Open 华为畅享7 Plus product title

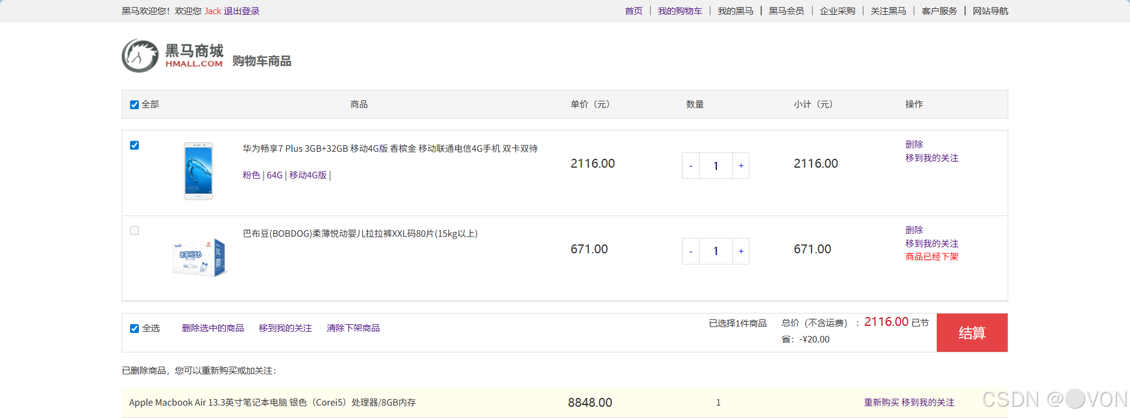(390, 149)
